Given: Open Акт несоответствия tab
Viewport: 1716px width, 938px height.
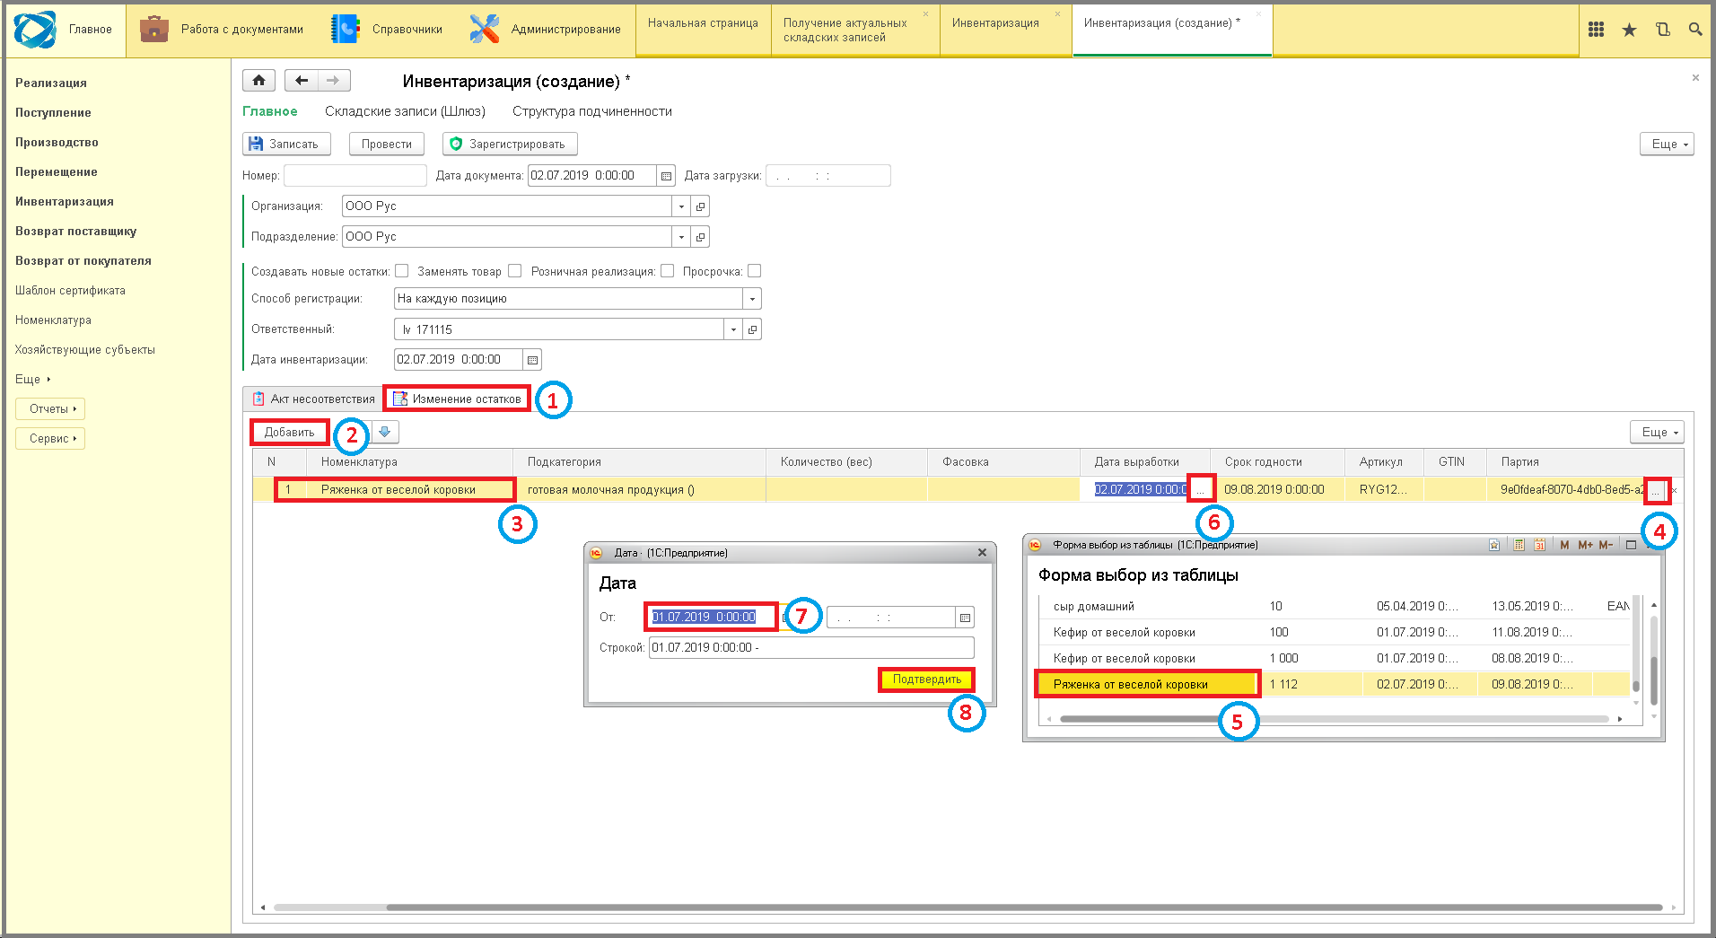Looking at the screenshot, I should click(313, 399).
